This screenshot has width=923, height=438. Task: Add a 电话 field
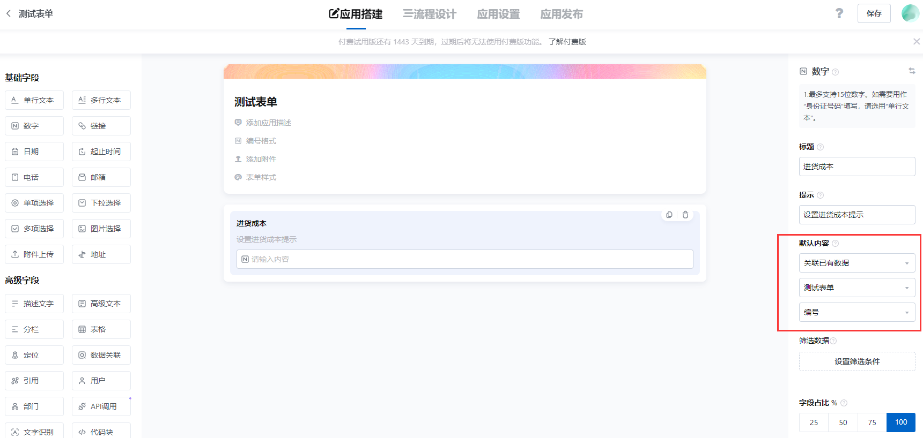point(34,177)
